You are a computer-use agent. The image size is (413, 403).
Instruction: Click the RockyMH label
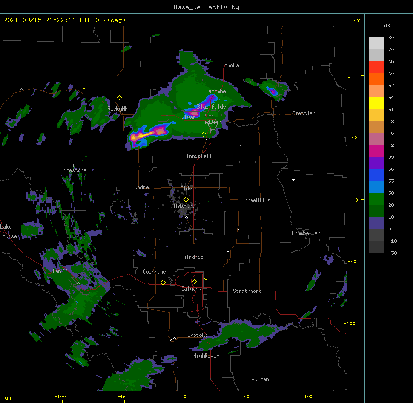point(117,109)
